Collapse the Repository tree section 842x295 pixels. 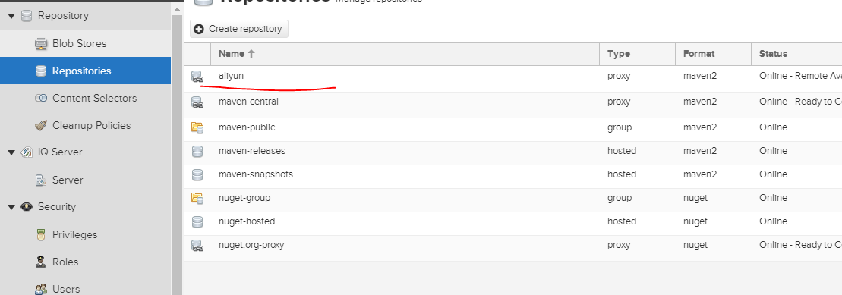pyautogui.click(x=11, y=16)
